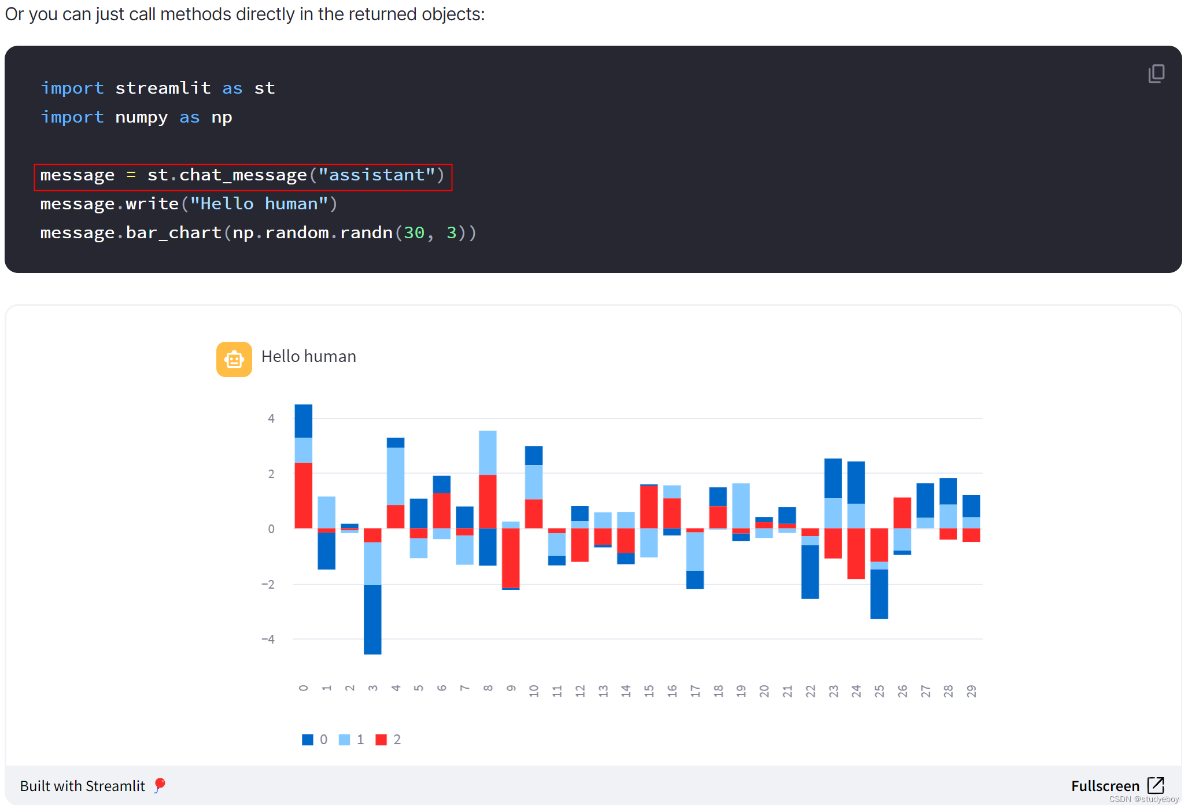Click the y-axis label −4
This screenshot has width=1188, height=809.
click(268, 639)
